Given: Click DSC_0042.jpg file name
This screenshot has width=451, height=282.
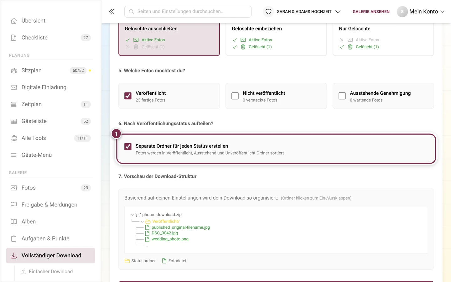Looking at the screenshot, I should coord(165,233).
